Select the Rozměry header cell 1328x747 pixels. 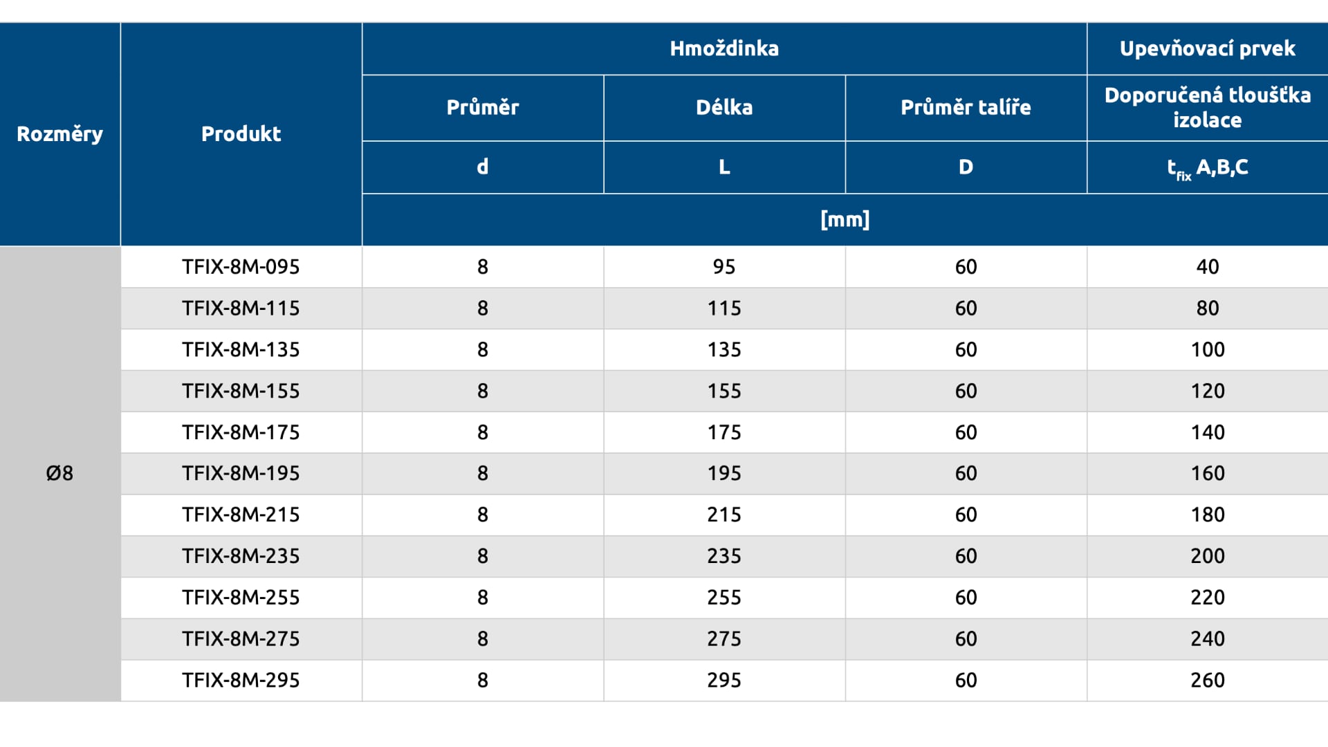[59, 134]
